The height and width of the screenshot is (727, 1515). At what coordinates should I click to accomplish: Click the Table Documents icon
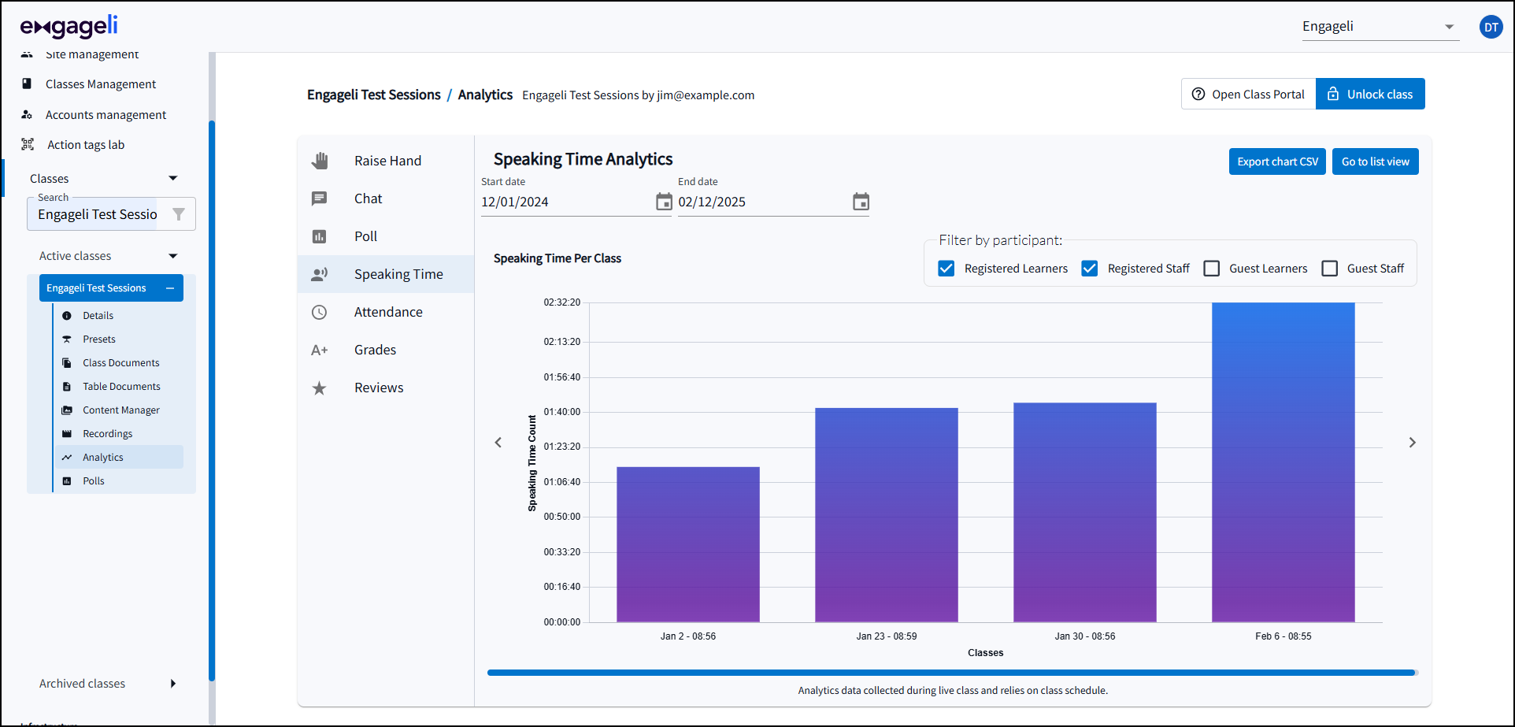67,386
